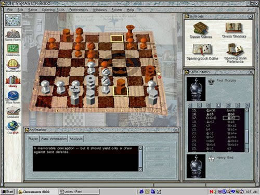Switch to the Analysis tab

pyautogui.click(x=76, y=139)
